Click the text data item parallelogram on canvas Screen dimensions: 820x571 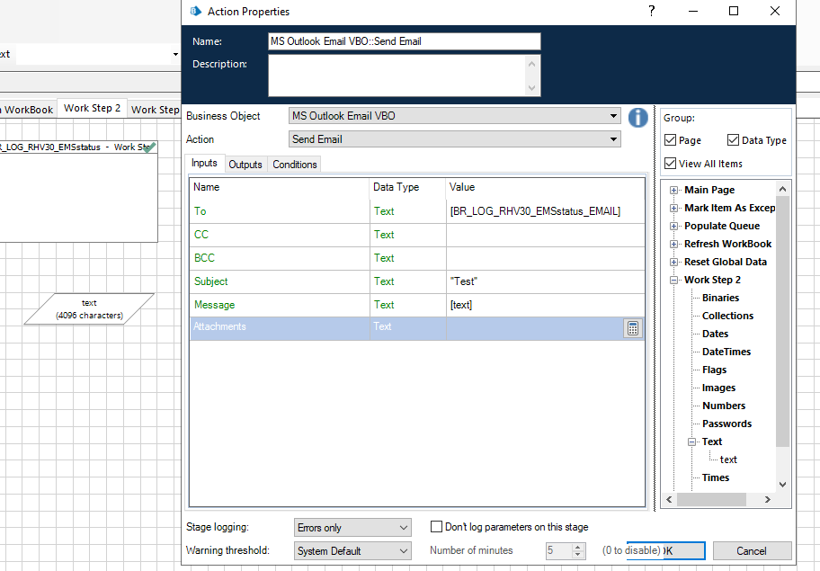pyautogui.click(x=89, y=309)
